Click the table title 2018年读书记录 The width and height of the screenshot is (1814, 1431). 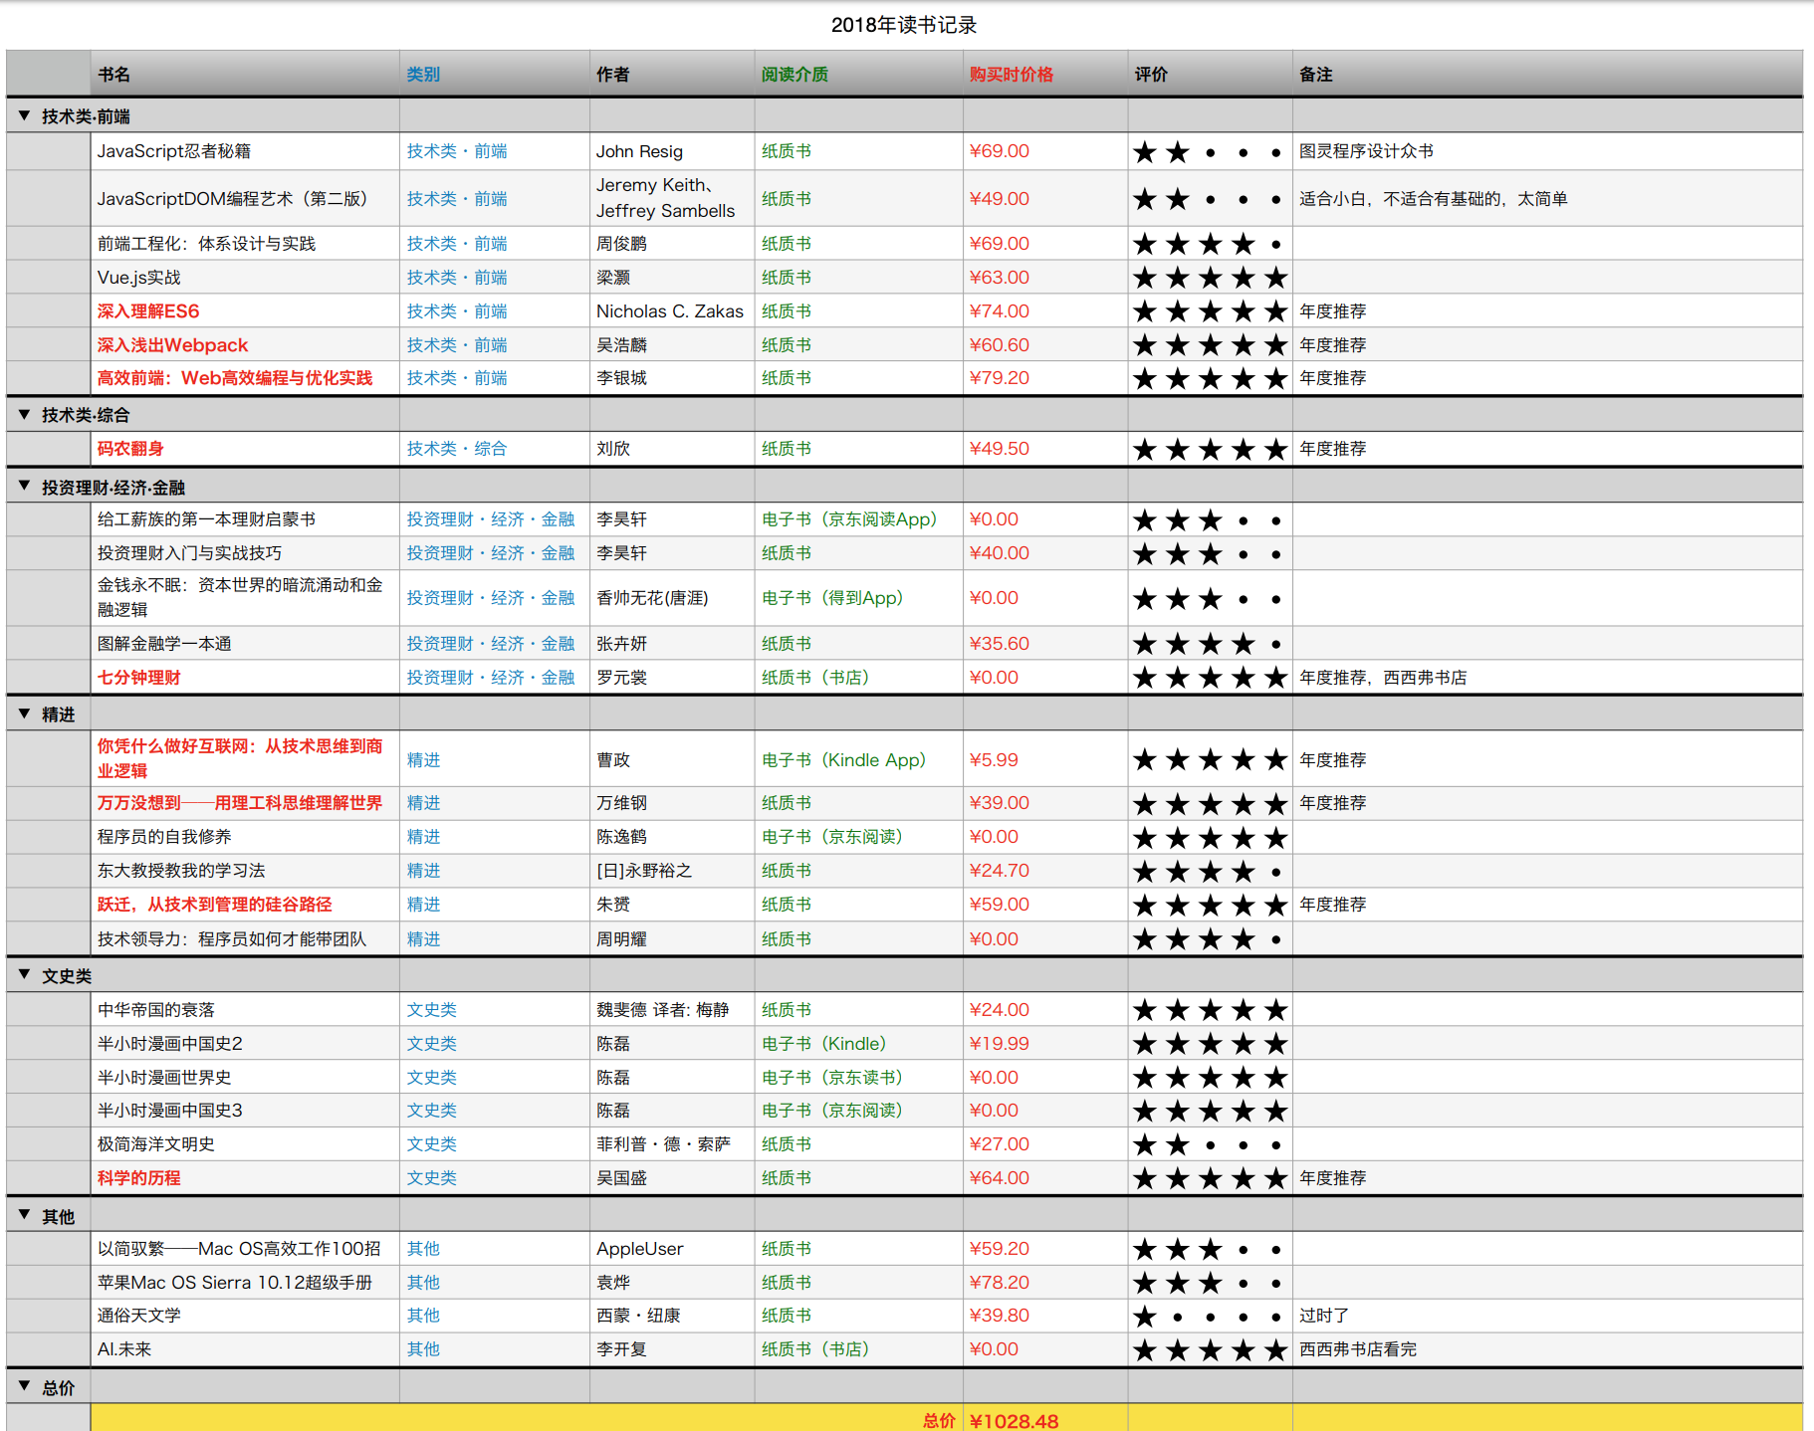coord(904,25)
